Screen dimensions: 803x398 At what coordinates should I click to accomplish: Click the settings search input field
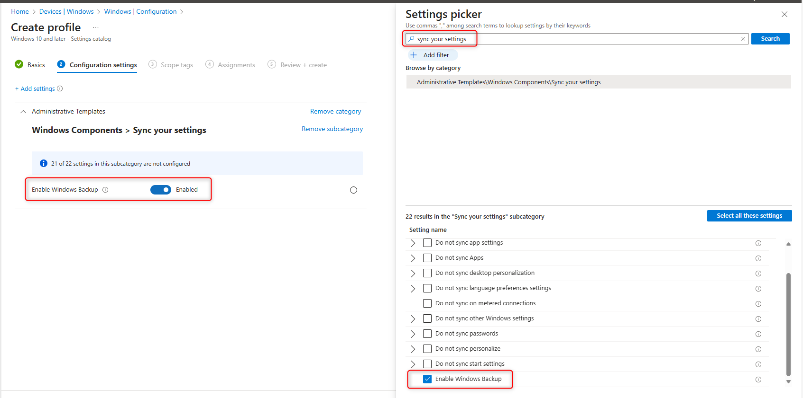(576, 39)
